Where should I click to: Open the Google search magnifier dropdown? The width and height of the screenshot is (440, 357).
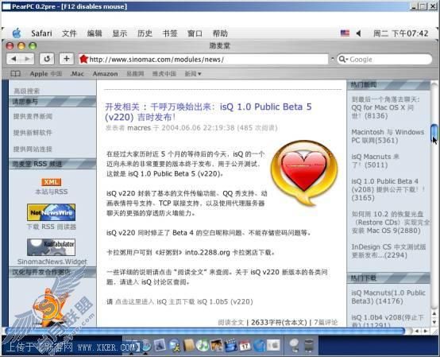(x=343, y=60)
